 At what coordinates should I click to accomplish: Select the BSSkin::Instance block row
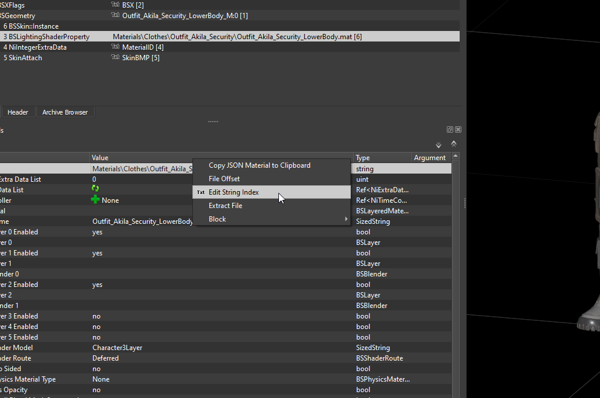point(230,26)
